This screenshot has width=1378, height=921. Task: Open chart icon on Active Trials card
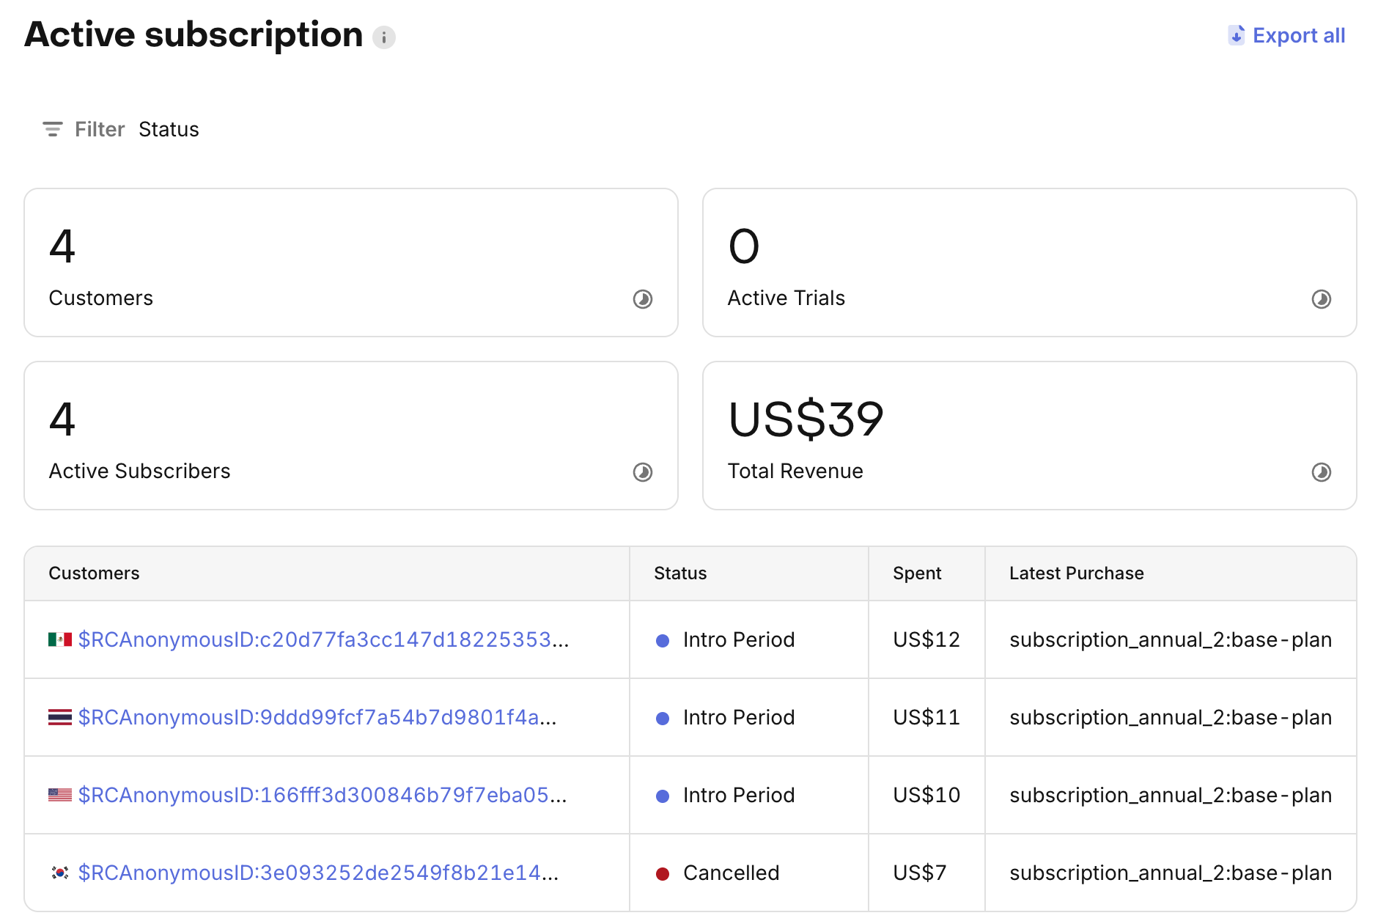(1321, 299)
